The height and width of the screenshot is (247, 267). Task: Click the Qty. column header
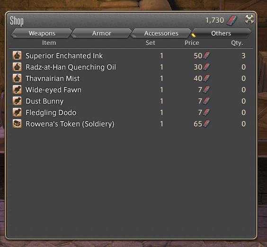pos(237,43)
